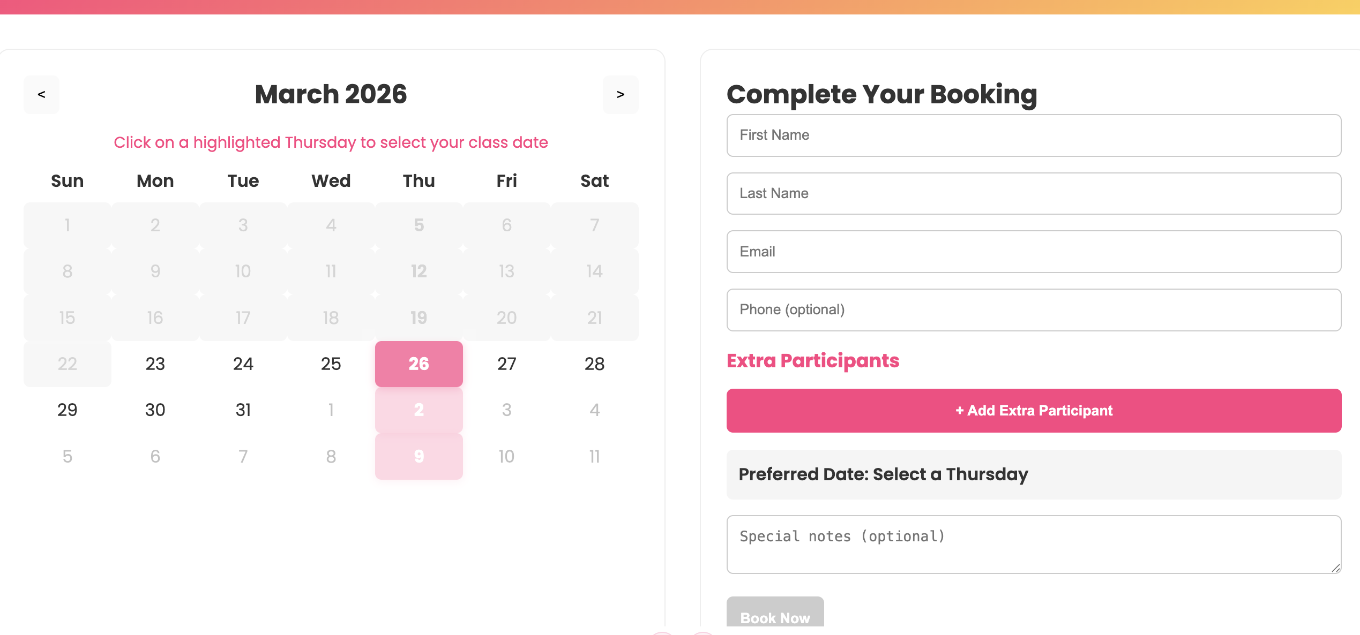The image size is (1360, 635).
Task: Focus the Last Name input
Action: tap(1033, 193)
